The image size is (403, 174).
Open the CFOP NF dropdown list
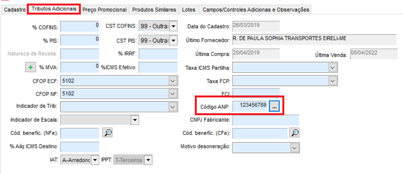click(x=172, y=94)
